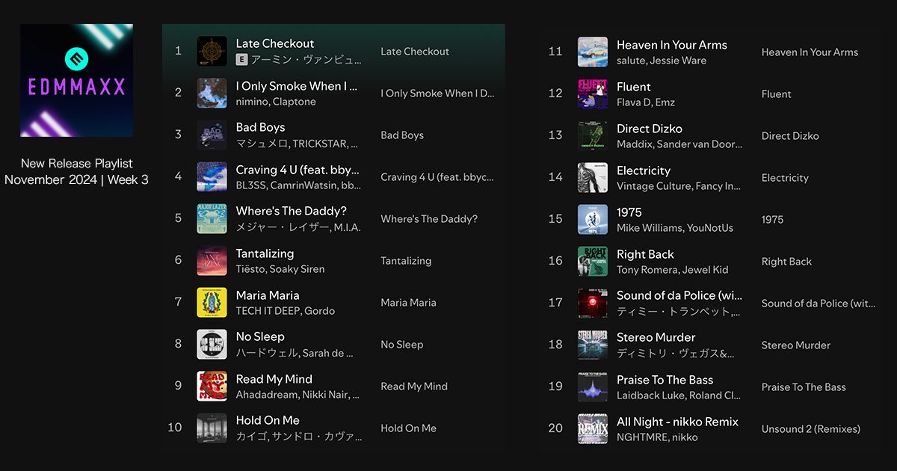Select the No Sleep album column entry
This screenshot has height=471, width=897.
click(402, 345)
